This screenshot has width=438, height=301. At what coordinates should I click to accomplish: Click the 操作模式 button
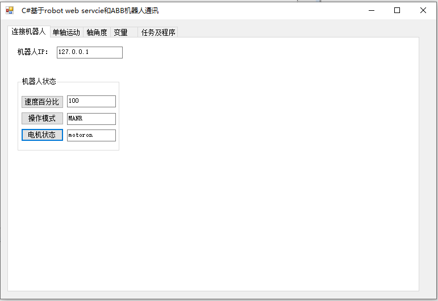(42, 119)
